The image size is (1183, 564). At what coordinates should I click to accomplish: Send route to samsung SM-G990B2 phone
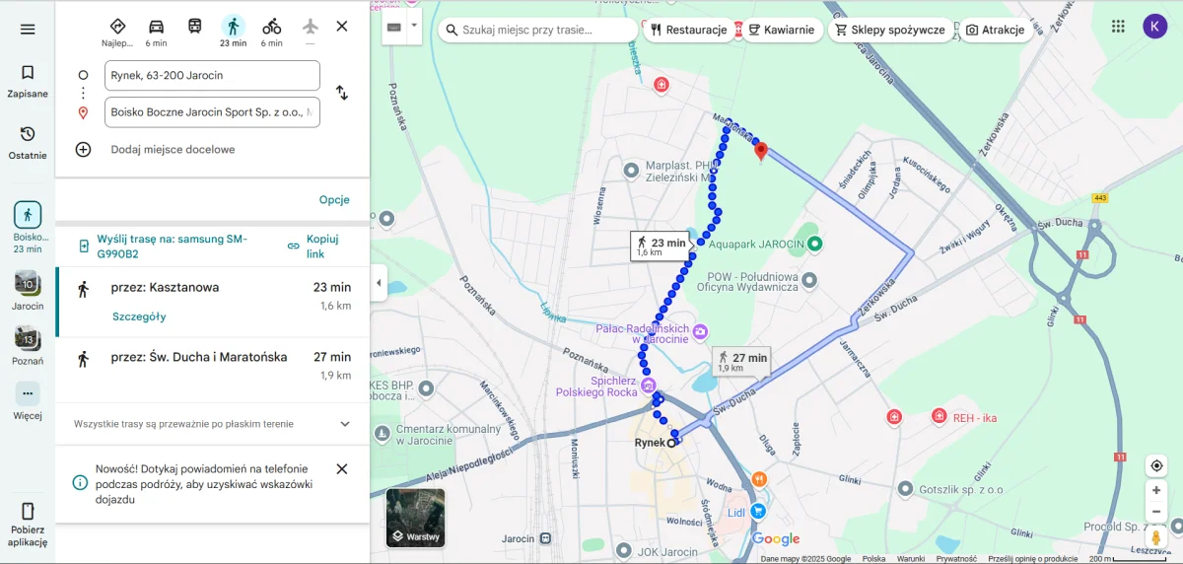pyautogui.click(x=163, y=247)
